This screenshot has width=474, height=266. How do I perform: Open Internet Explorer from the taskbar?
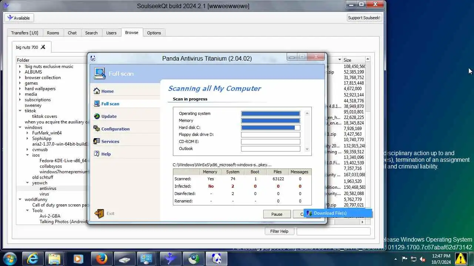click(33, 259)
